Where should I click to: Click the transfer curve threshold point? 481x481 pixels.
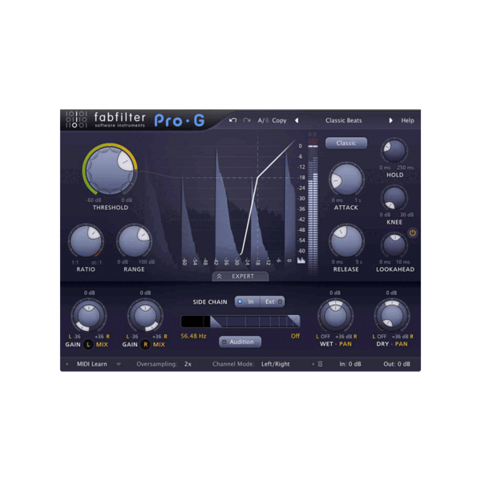(257, 177)
